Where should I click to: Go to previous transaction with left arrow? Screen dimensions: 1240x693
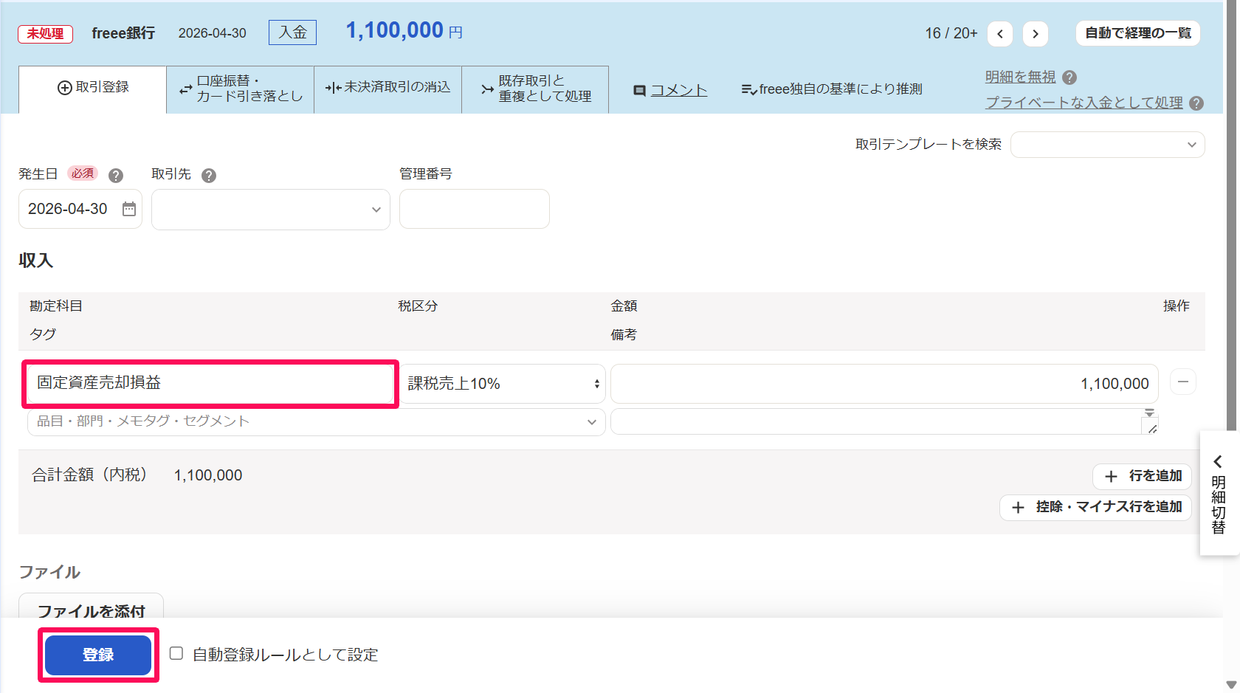click(999, 33)
